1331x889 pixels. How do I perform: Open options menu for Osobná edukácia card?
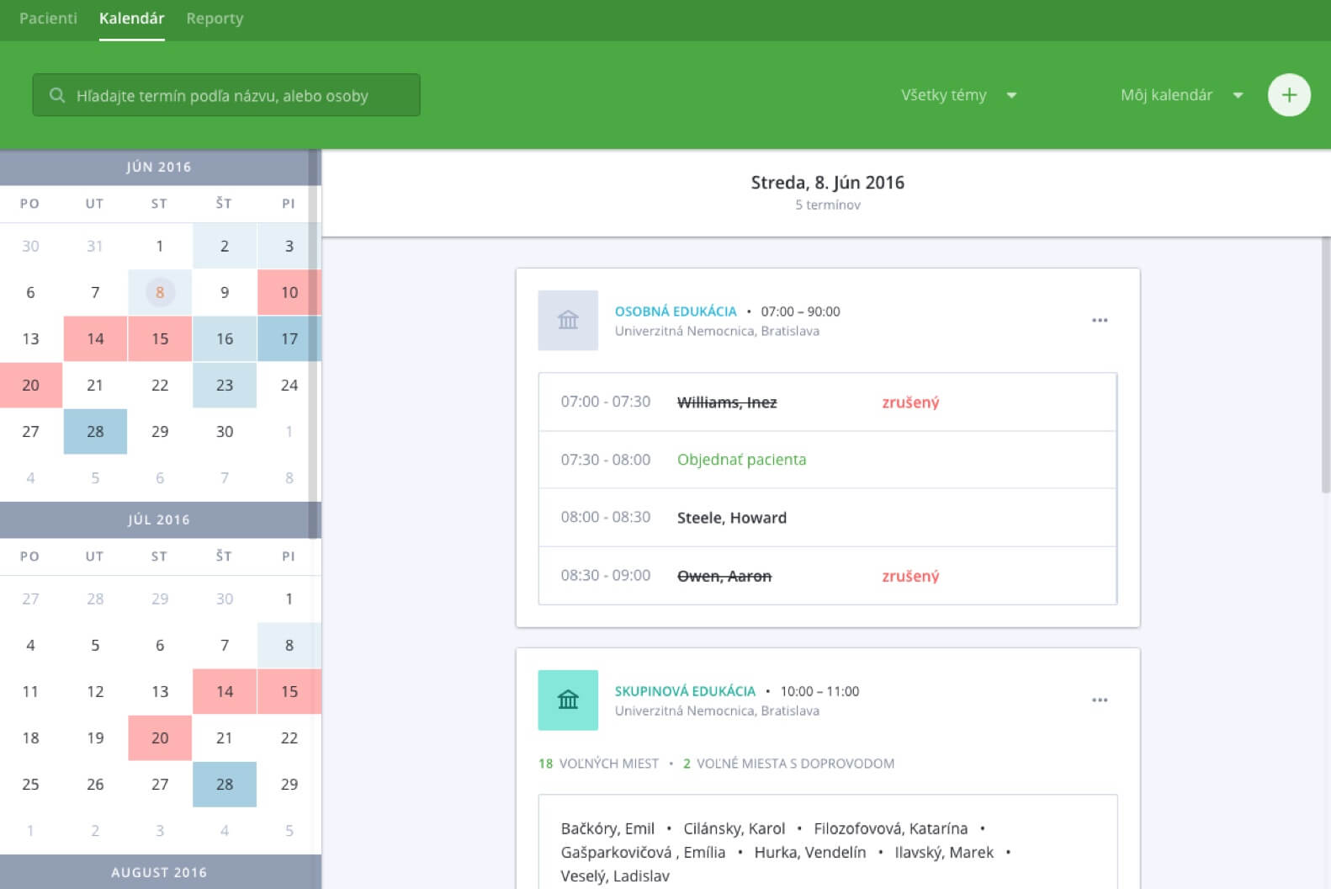(x=1099, y=321)
